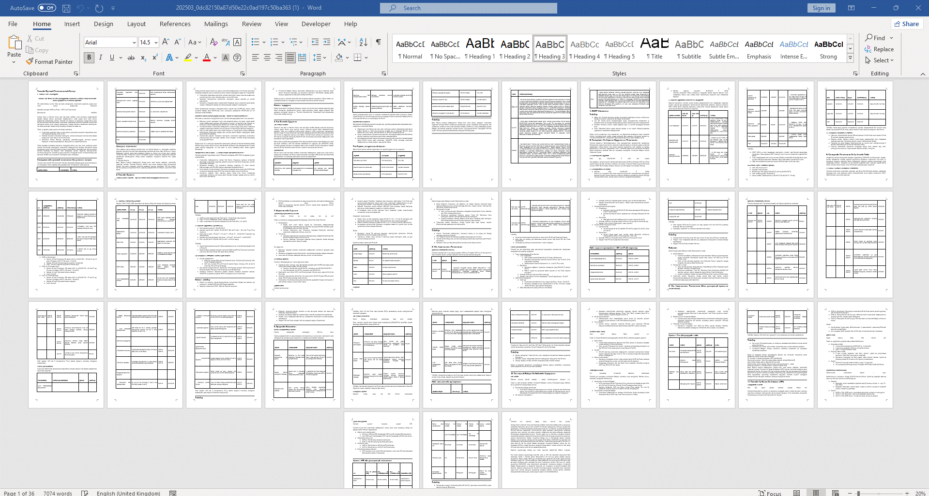Toggle the AutoSave switch
929x496 pixels.
click(x=46, y=8)
